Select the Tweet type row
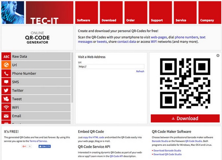This screenshot has width=222, height=160. [36, 99]
